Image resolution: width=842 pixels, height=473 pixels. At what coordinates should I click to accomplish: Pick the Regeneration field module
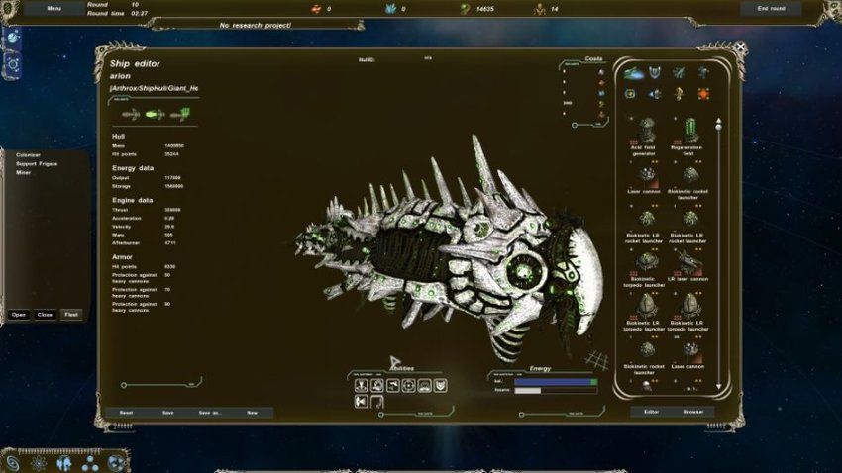click(x=687, y=136)
